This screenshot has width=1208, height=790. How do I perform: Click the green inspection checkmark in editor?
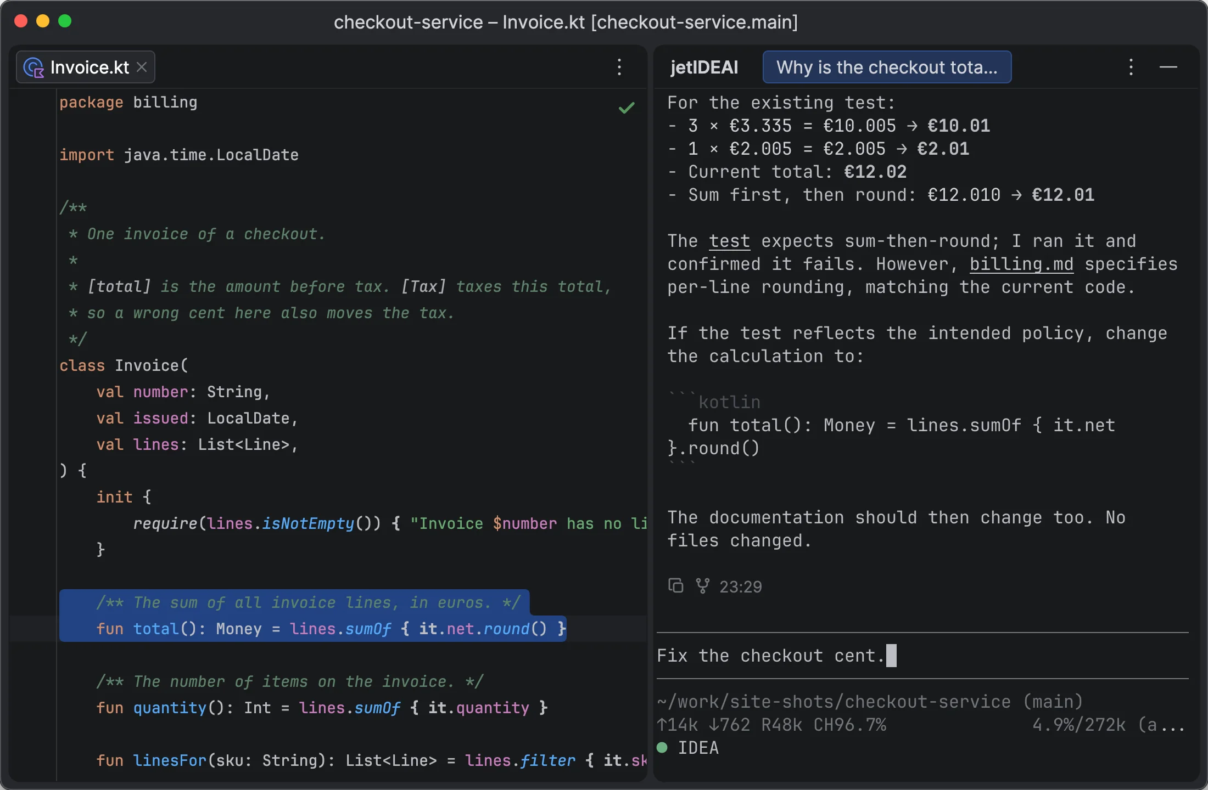point(627,108)
